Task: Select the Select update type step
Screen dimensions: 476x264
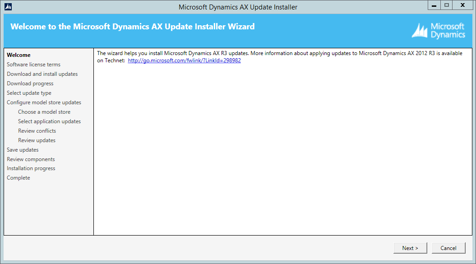Action: coord(29,93)
